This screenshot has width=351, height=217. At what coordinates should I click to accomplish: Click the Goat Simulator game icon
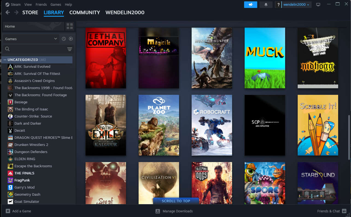click(x=10, y=201)
